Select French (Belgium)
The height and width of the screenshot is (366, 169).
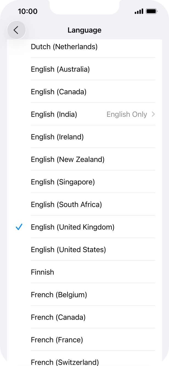58,295
